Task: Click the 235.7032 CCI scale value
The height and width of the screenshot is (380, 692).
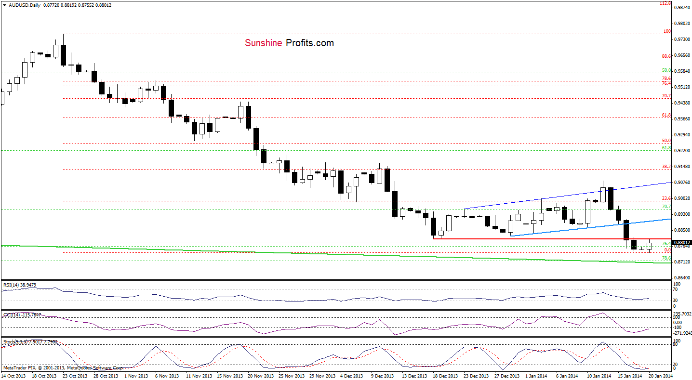Action: (x=683, y=313)
